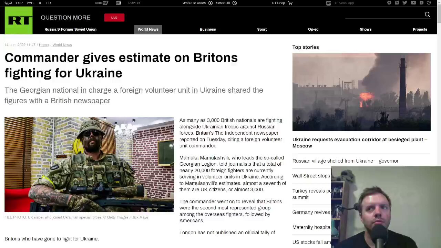Open the Business section
The height and width of the screenshot is (248, 441).
pyautogui.click(x=208, y=29)
